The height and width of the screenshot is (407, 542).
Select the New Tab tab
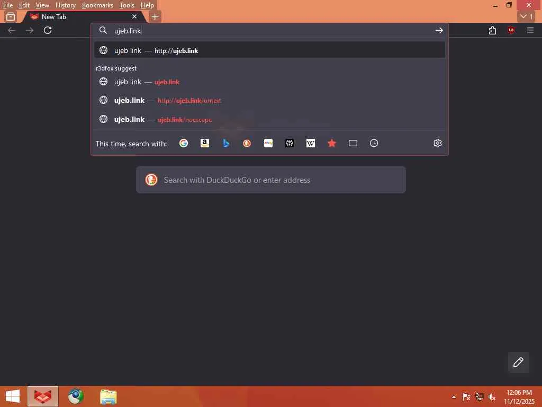[x=83, y=16]
